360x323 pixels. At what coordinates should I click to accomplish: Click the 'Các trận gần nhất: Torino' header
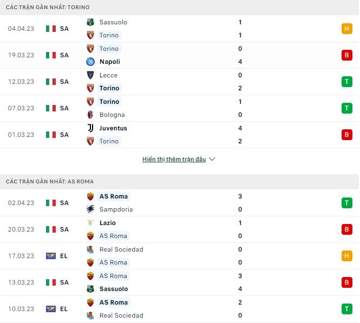pos(48,8)
